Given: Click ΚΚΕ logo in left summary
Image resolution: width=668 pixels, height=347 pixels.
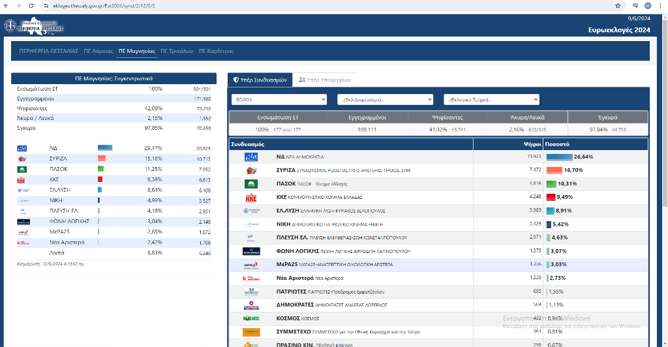Looking at the screenshot, I should tap(22, 179).
